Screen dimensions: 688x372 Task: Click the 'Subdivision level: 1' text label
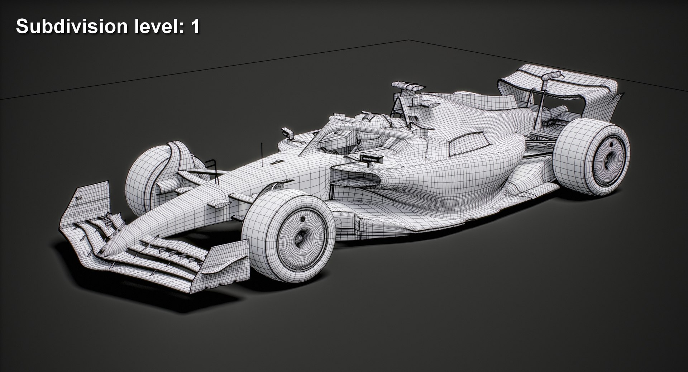[x=107, y=27]
